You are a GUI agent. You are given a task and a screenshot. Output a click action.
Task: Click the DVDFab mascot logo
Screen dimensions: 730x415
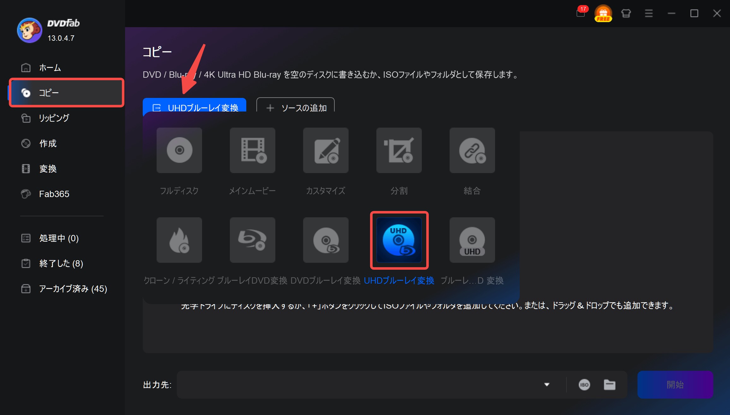click(x=30, y=30)
